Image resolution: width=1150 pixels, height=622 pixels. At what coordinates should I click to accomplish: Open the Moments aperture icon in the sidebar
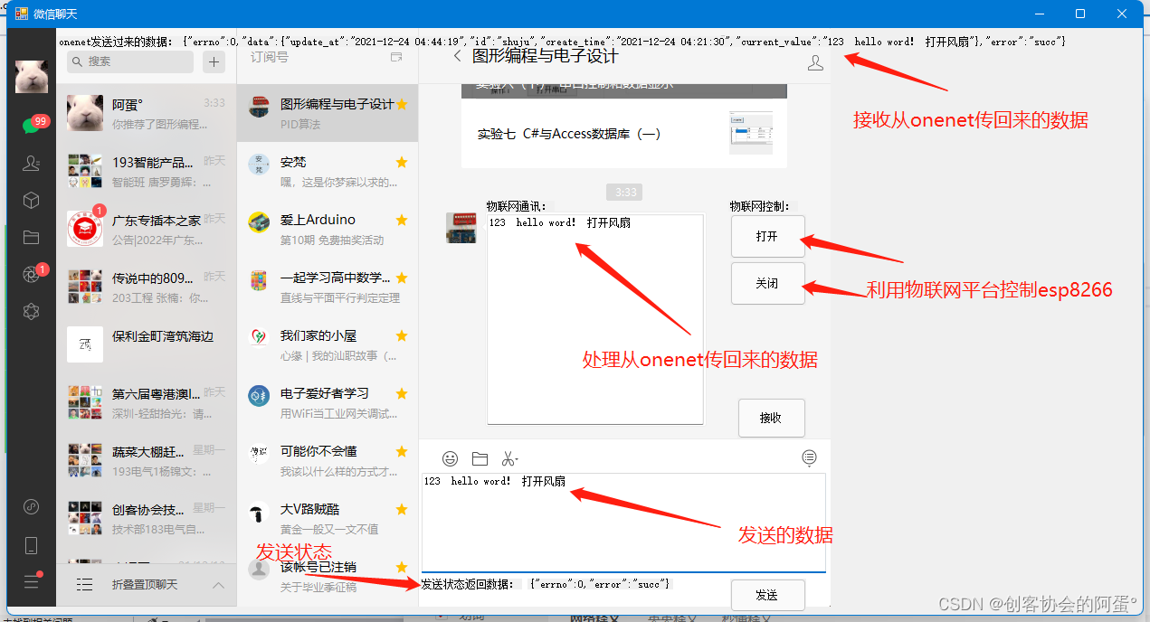point(33,273)
